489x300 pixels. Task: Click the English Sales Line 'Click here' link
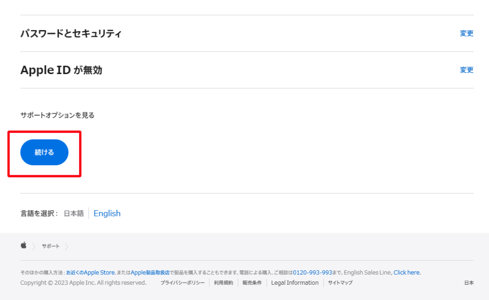click(406, 272)
